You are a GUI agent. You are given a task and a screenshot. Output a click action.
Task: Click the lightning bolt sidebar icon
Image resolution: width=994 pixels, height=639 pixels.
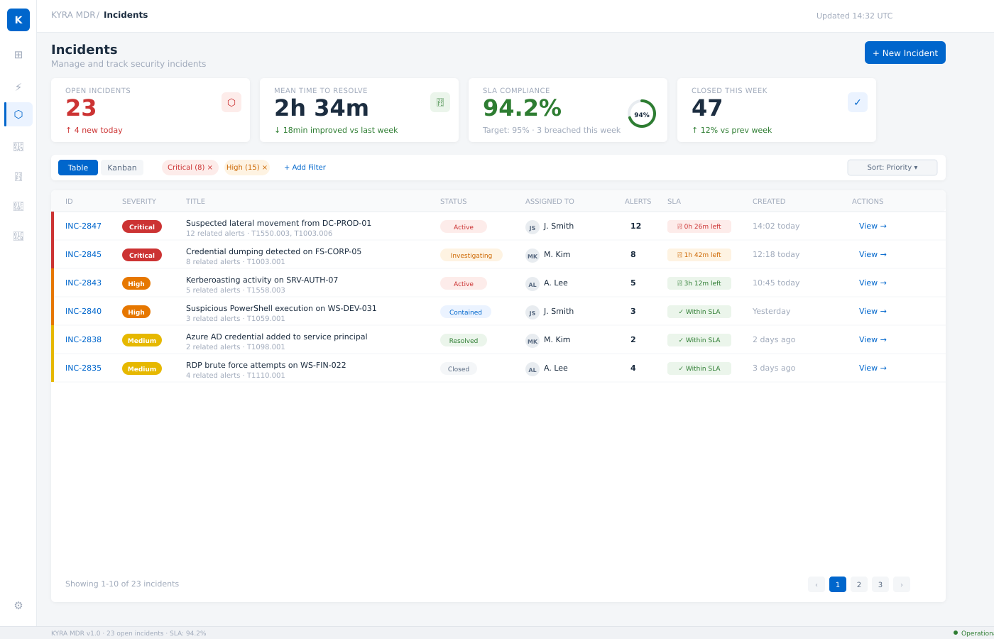[x=18, y=87]
